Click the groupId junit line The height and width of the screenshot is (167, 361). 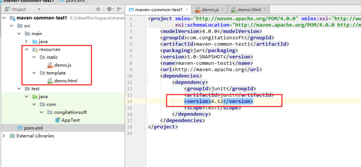220,88
